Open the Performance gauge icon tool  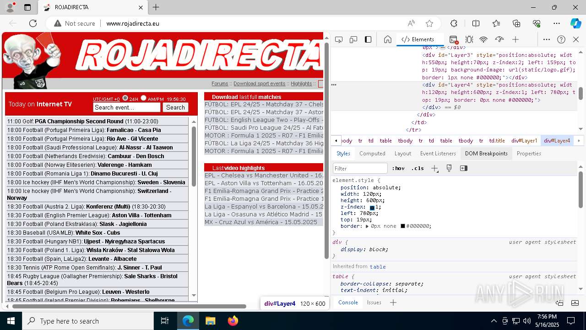(x=499, y=39)
